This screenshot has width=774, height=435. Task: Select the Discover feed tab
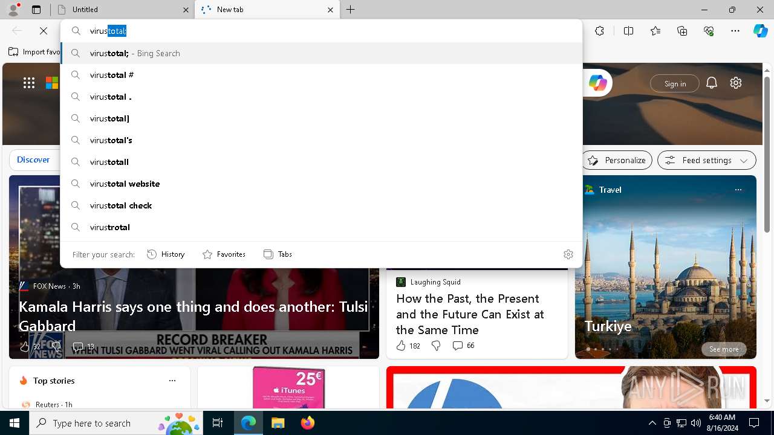tap(33, 159)
